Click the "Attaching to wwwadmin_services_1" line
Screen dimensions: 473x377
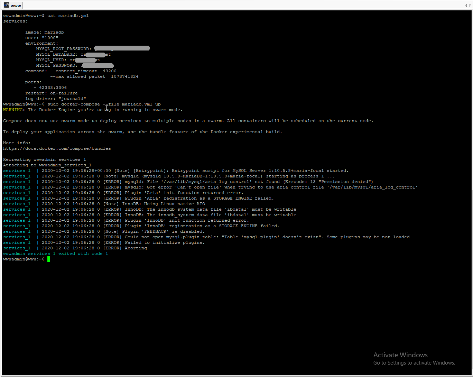(x=47, y=165)
